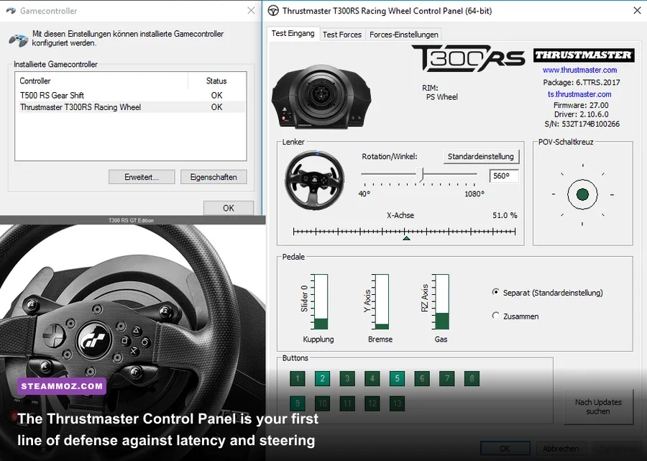Click Abbrechen in the Control Panel

[560, 448]
